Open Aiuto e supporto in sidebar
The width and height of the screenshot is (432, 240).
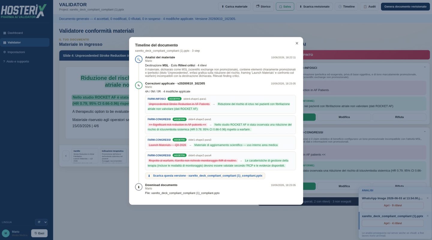click(25, 61)
